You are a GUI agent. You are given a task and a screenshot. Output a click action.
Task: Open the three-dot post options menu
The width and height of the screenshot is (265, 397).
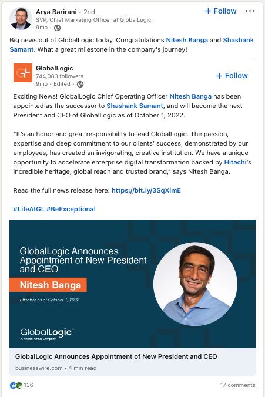click(250, 11)
